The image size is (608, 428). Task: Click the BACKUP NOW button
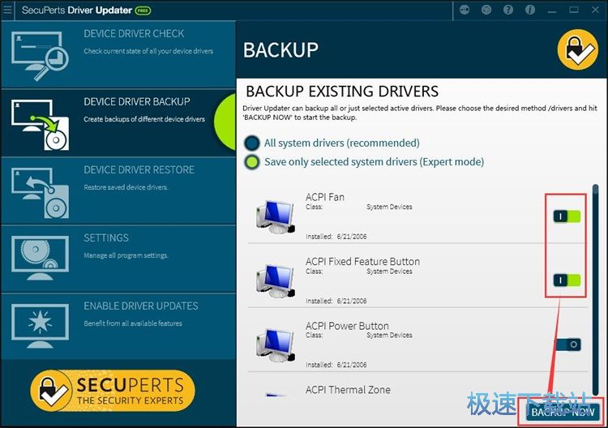pyautogui.click(x=563, y=412)
